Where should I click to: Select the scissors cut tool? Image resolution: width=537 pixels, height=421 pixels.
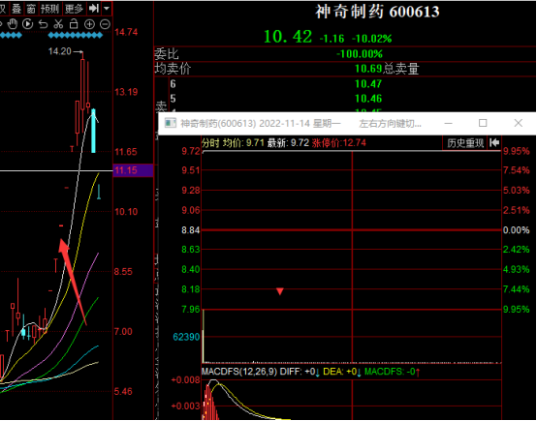click(58, 24)
